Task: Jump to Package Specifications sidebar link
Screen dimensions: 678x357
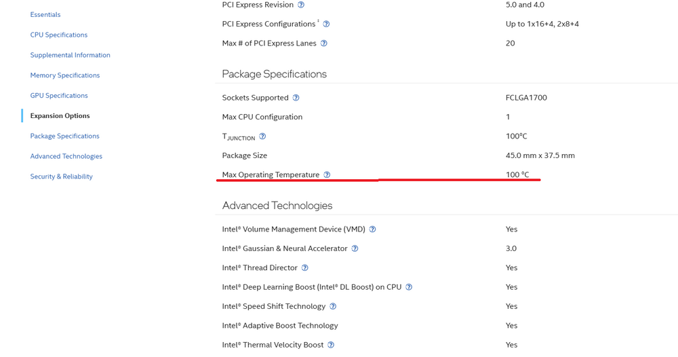Action: tap(64, 136)
